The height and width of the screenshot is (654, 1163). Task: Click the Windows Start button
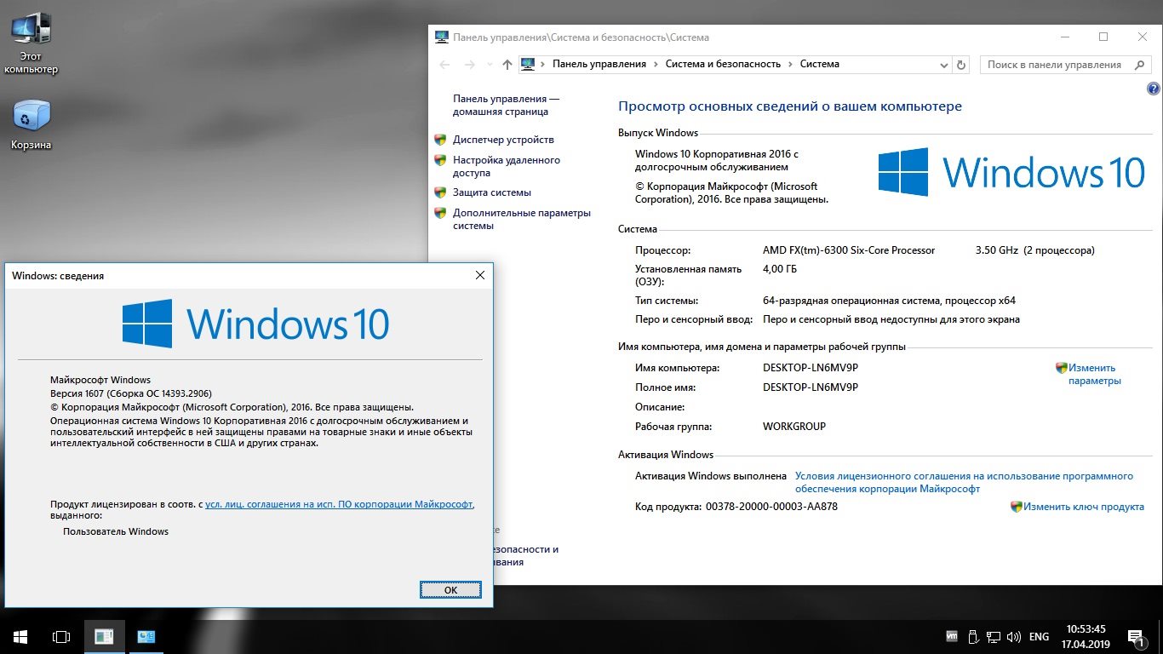20,636
